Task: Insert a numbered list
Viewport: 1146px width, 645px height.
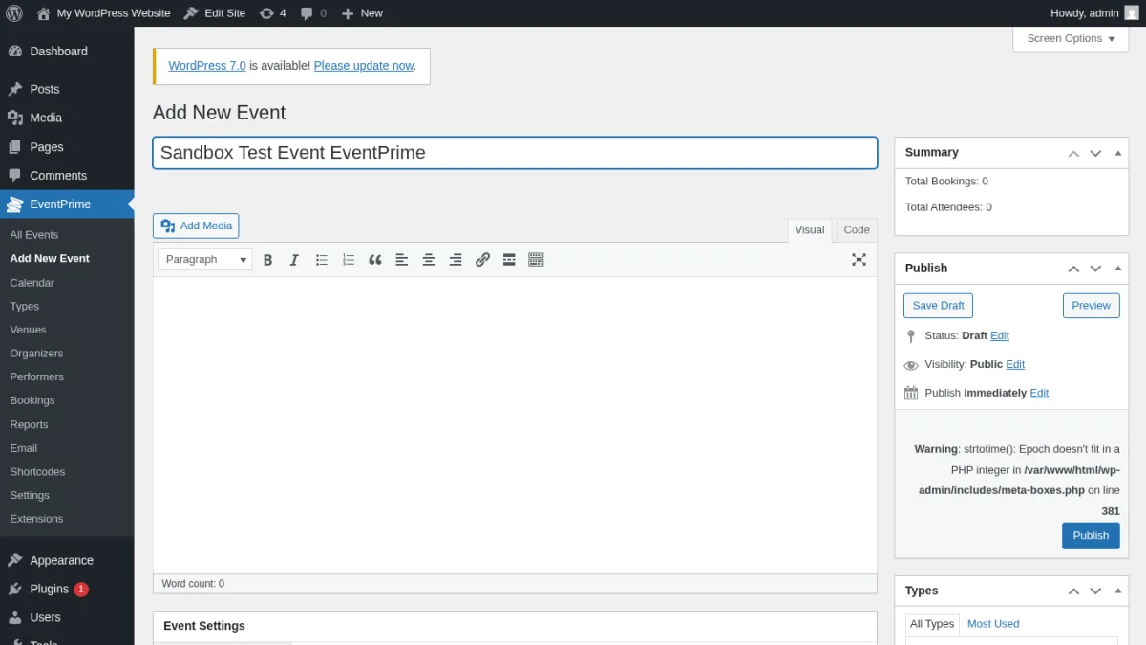Action: pyautogui.click(x=349, y=260)
